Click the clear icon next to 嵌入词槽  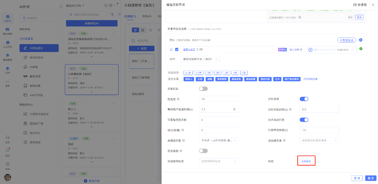301,50
